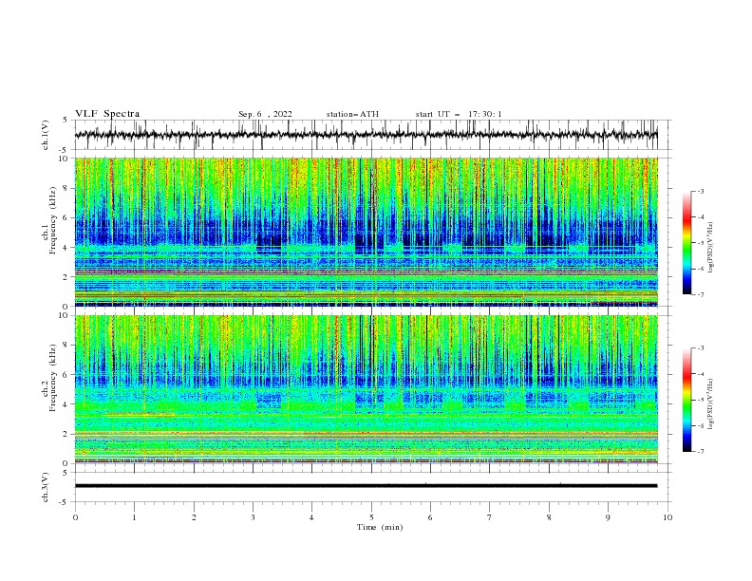Click time axis tick label "9"
The image size is (752, 581).
tap(608, 517)
